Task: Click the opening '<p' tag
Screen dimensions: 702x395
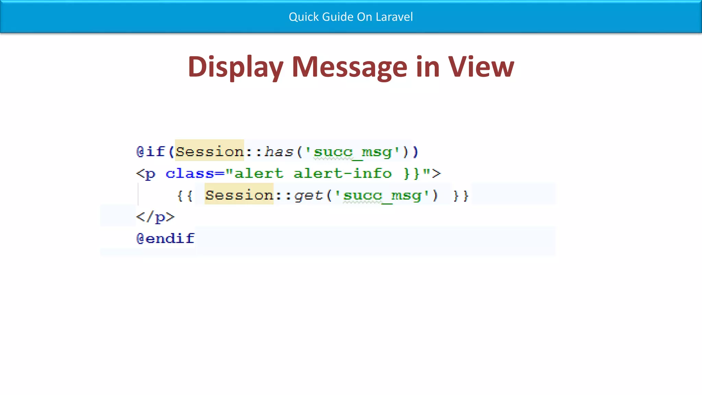Action: (146, 173)
